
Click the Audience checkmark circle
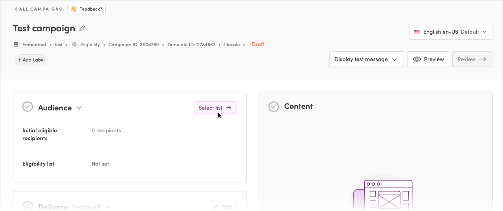28,106
